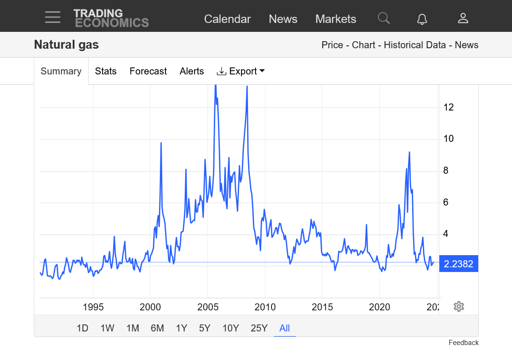Viewport: 512px width, 360px height.
Task: Select the Summary tab
Action: (x=61, y=71)
